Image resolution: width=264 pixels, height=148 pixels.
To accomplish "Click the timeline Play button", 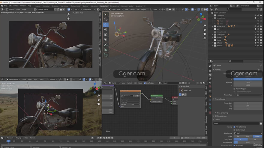I will (106, 138).
